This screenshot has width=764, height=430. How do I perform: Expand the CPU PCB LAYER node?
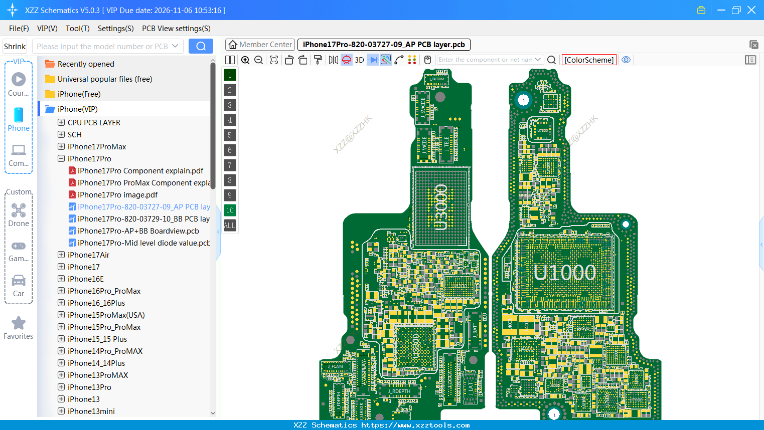pyautogui.click(x=61, y=122)
